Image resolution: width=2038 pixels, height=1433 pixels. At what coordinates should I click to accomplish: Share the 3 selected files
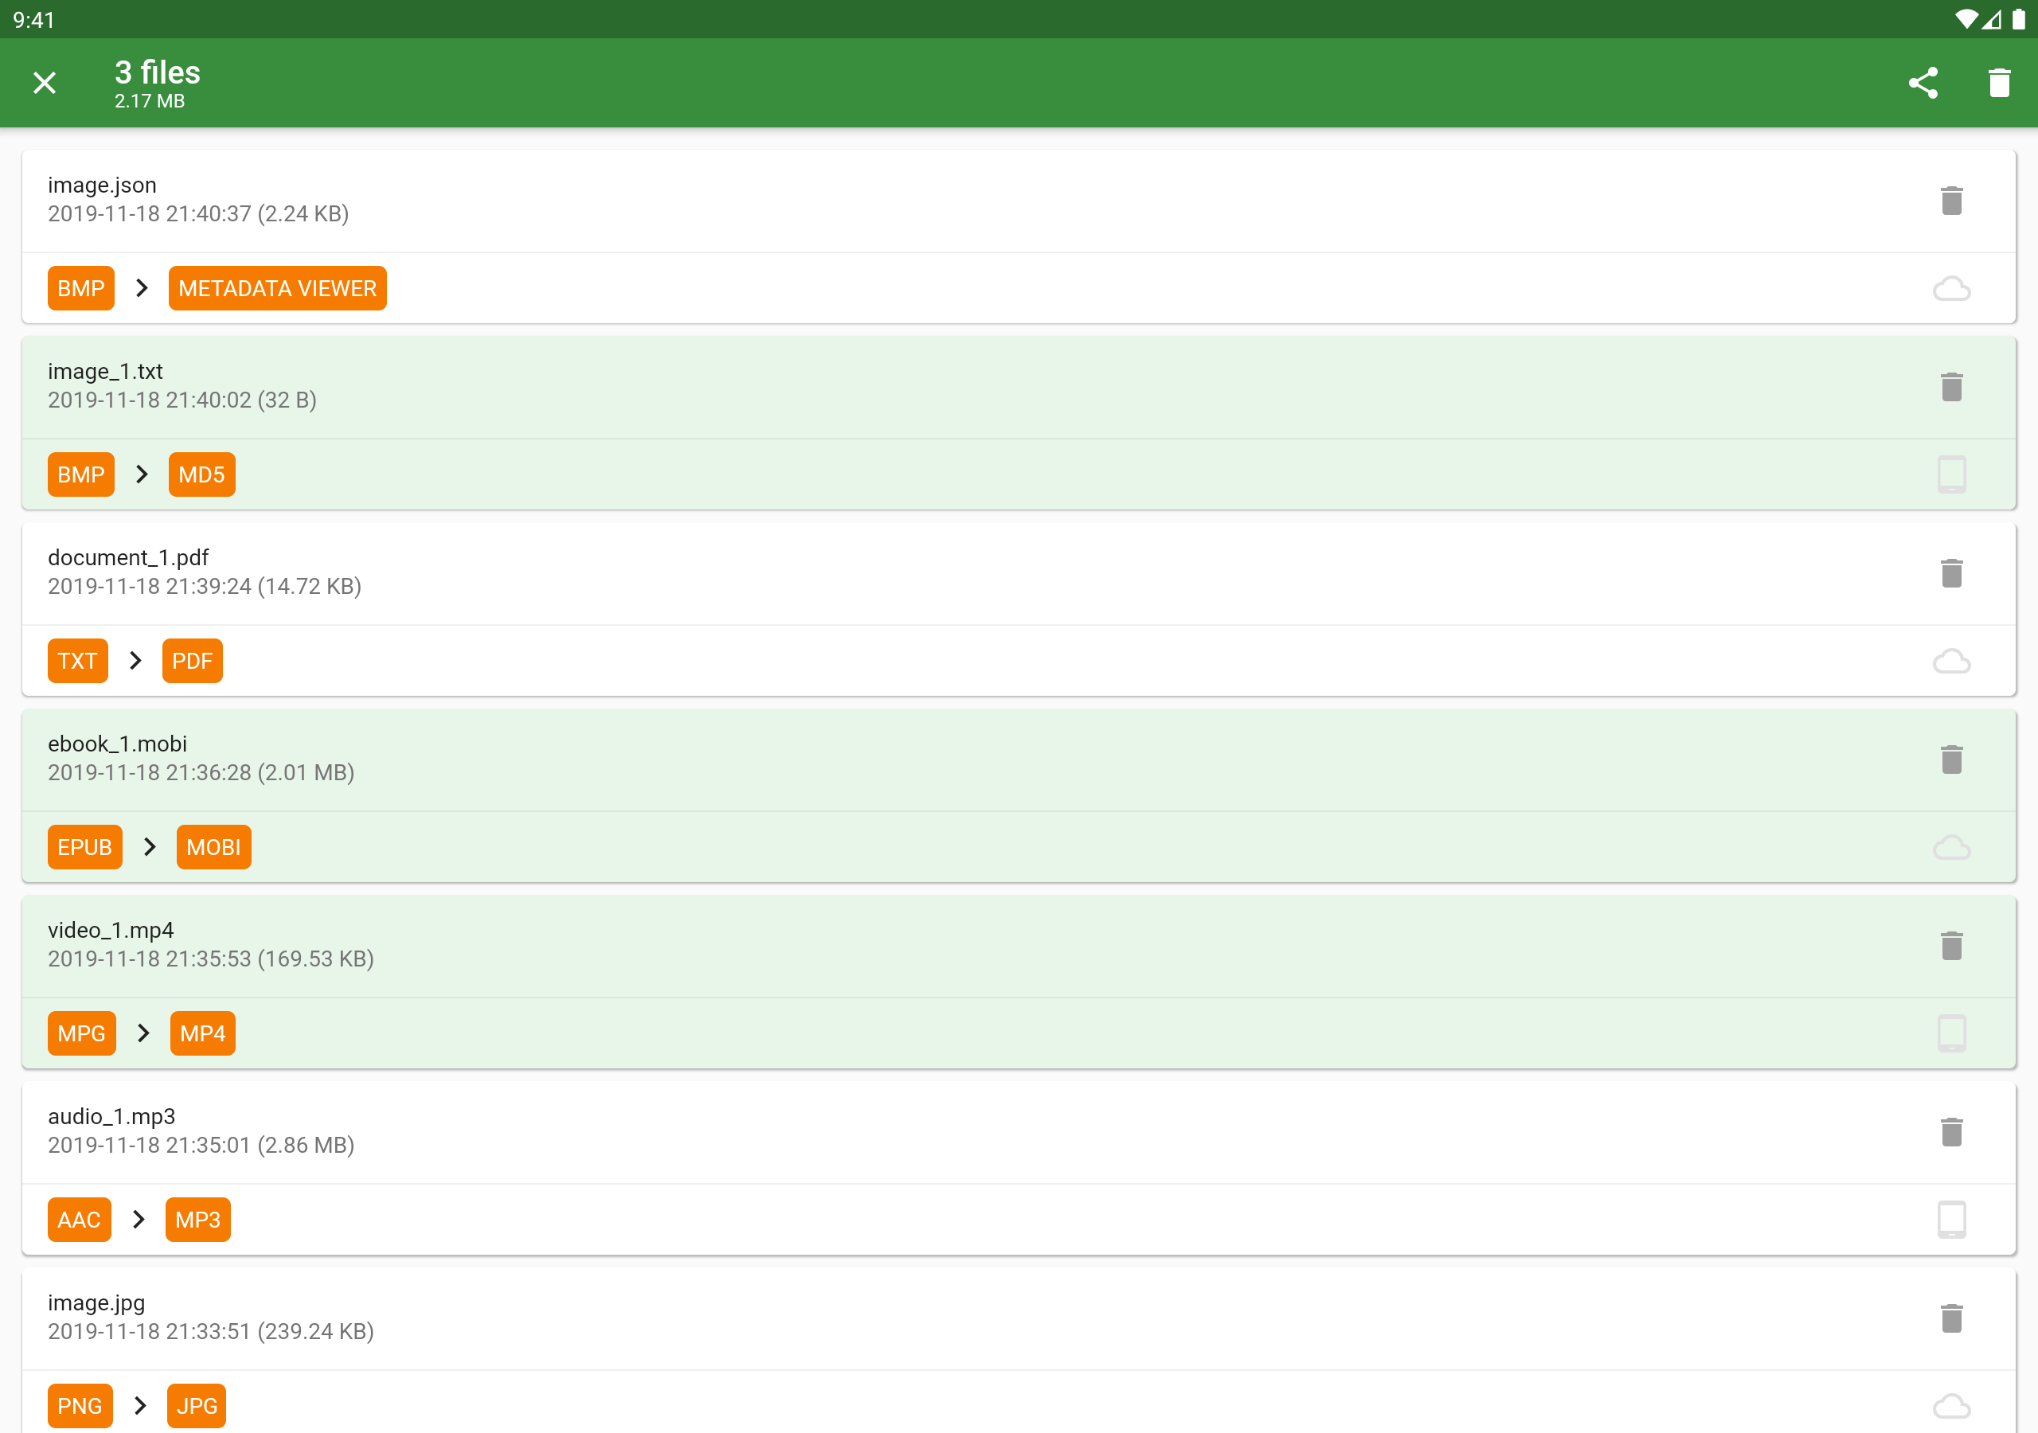pyautogui.click(x=1923, y=83)
